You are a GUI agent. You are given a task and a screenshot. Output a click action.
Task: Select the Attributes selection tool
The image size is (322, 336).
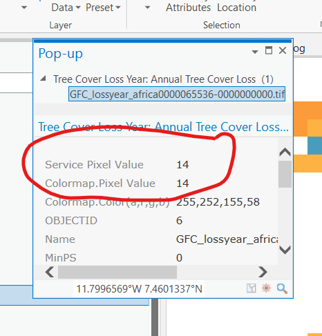click(188, 8)
